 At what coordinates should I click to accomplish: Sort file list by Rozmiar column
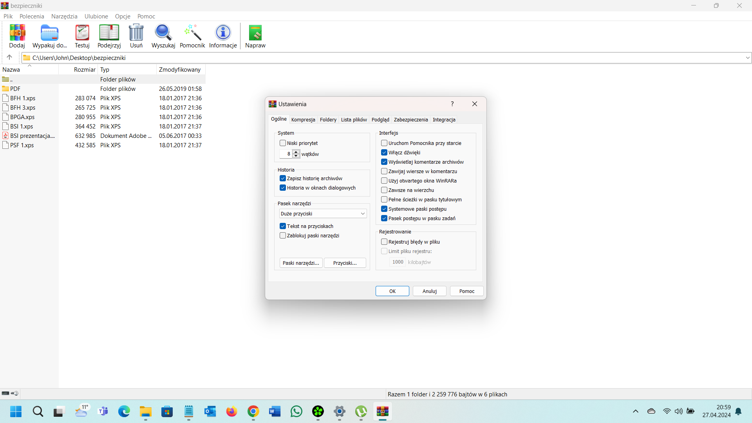point(78,69)
